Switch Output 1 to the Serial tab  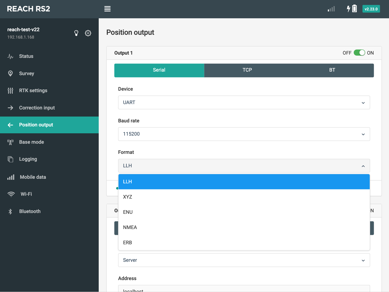[x=159, y=70]
